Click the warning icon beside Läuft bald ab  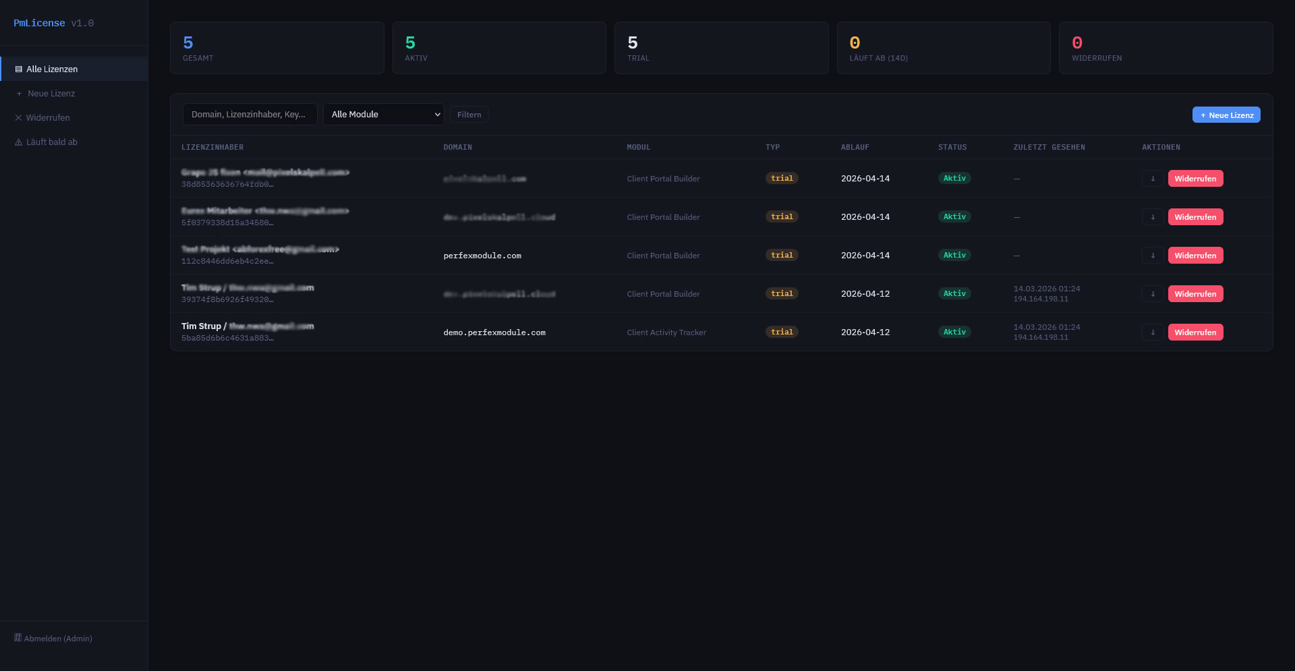point(19,142)
